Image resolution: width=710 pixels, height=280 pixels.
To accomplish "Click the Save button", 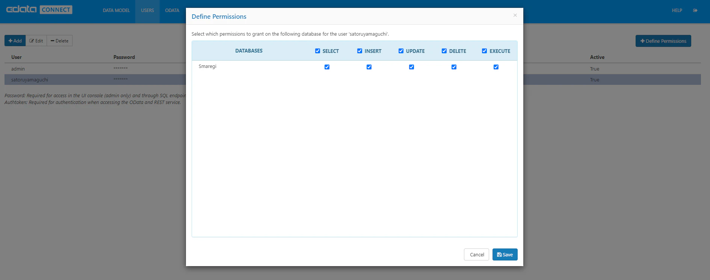I will coord(505,254).
